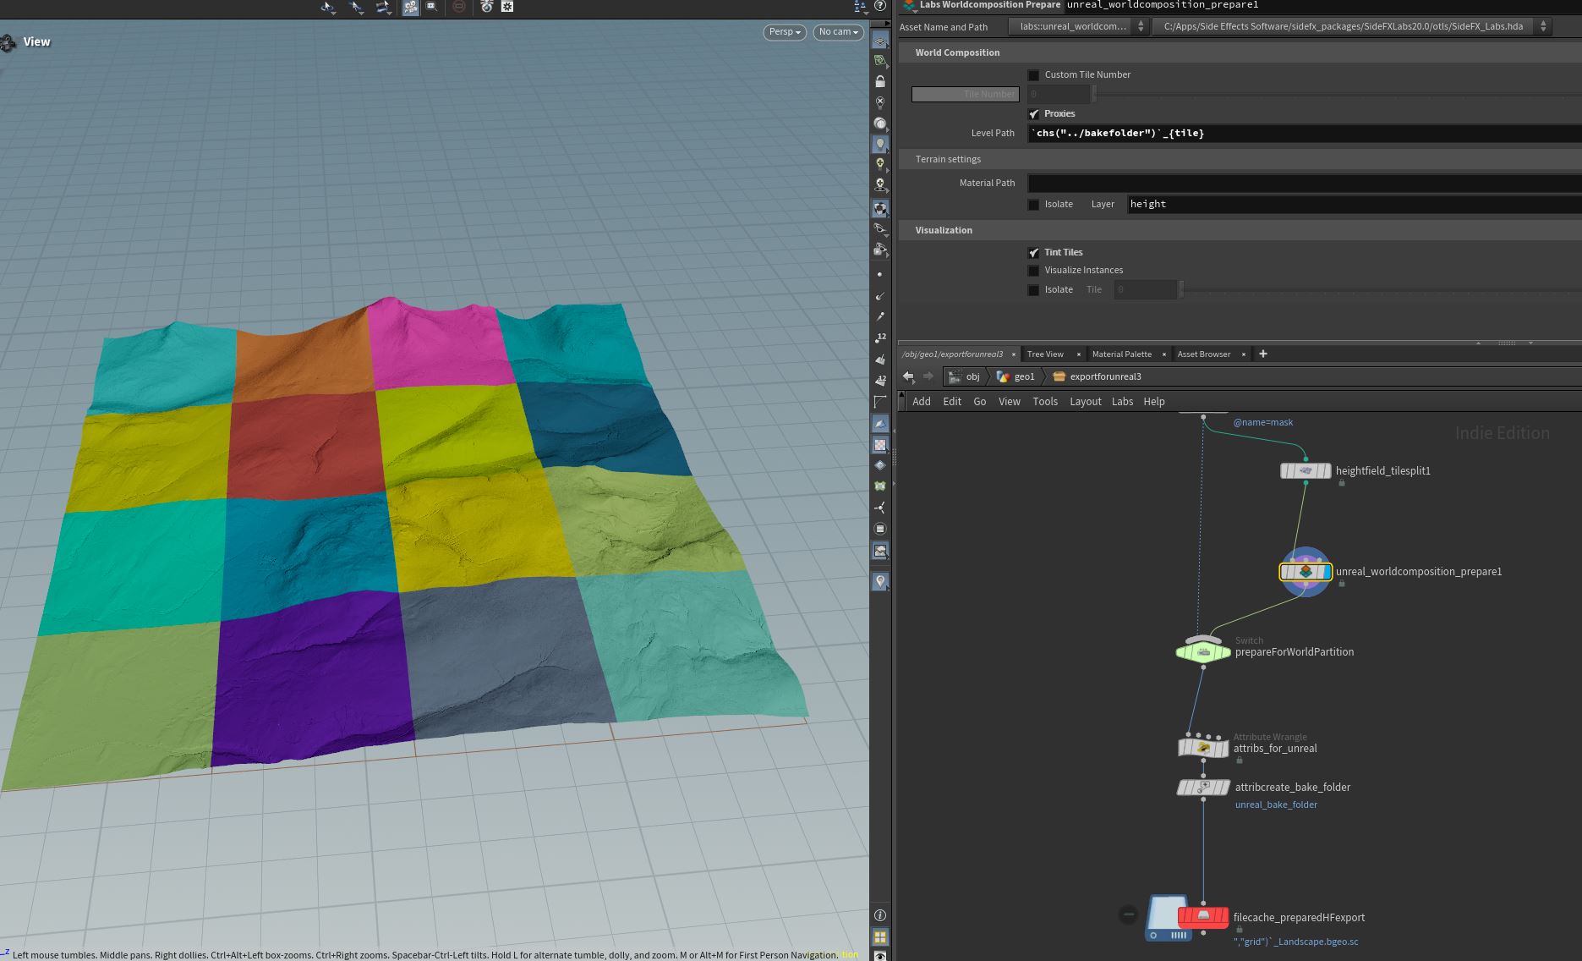The height and width of the screenshot is (961, 1582).
Task: Toggle Isolate under Terrain settings
Action: [x=1033, y=205]
